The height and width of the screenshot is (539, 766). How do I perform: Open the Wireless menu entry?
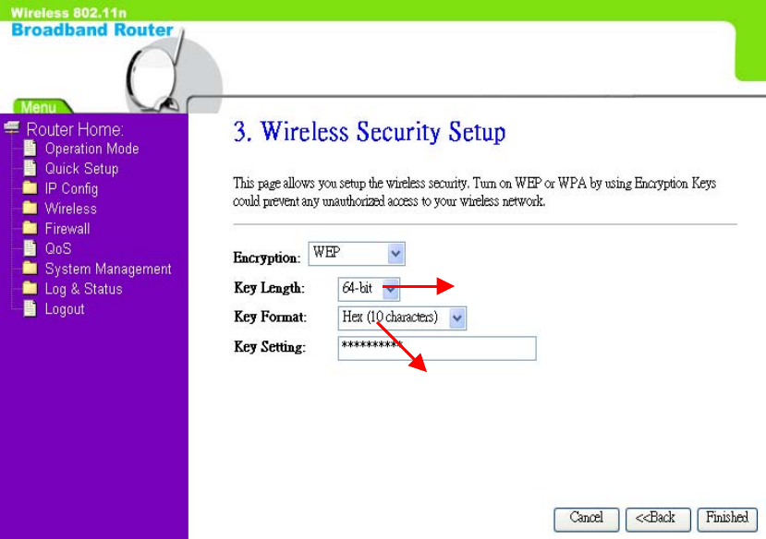[71, 209]
